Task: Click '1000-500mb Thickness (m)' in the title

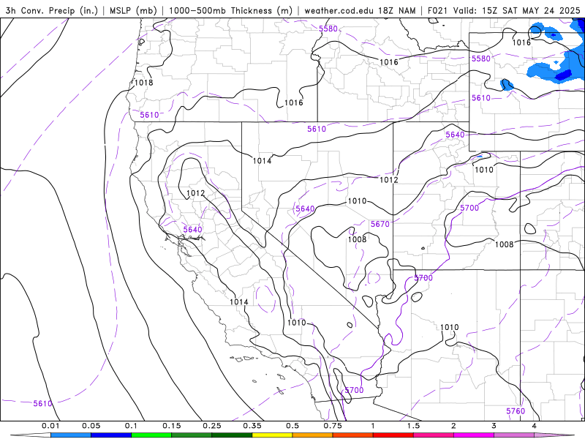Action: [230, 11]
